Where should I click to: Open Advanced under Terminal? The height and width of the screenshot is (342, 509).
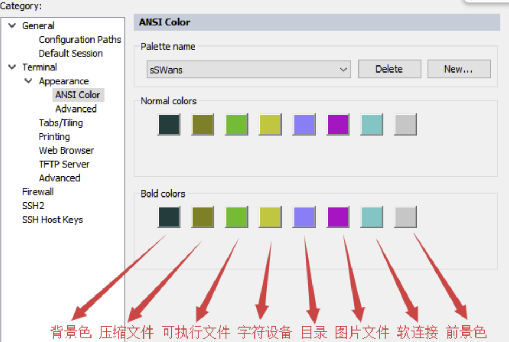coord(60,178)
